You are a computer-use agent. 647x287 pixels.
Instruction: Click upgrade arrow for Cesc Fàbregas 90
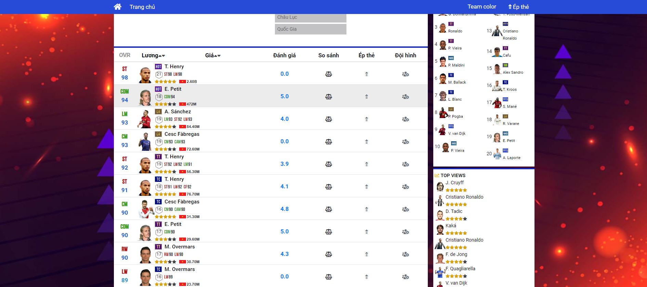366,209
